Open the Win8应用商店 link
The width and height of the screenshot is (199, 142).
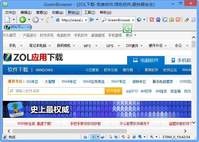(94, 82)
